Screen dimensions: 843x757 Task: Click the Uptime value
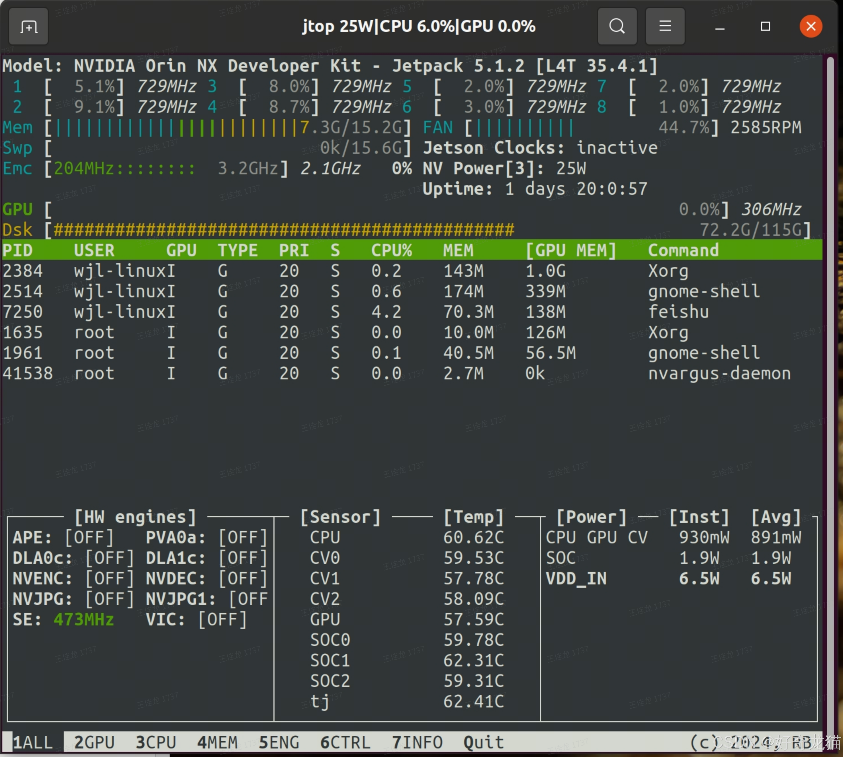point(576,189)
